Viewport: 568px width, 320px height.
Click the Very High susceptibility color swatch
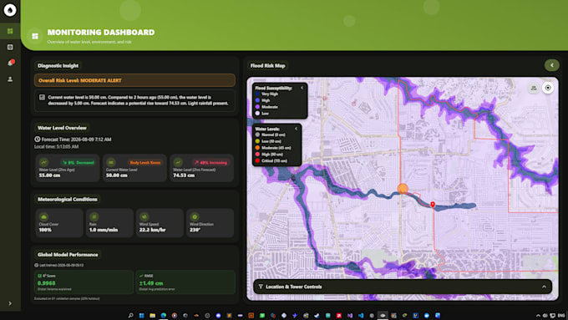pos(257,94)
